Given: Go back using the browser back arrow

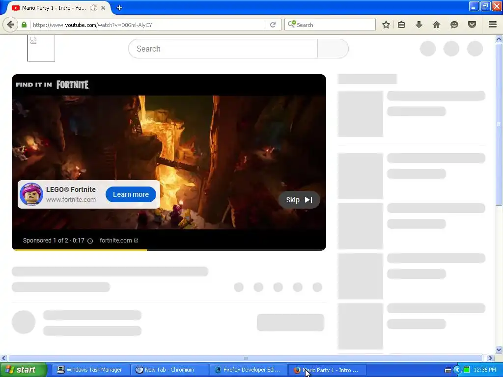Looking at the screenshot, I should pyautogui.click(x=10, y=25).
